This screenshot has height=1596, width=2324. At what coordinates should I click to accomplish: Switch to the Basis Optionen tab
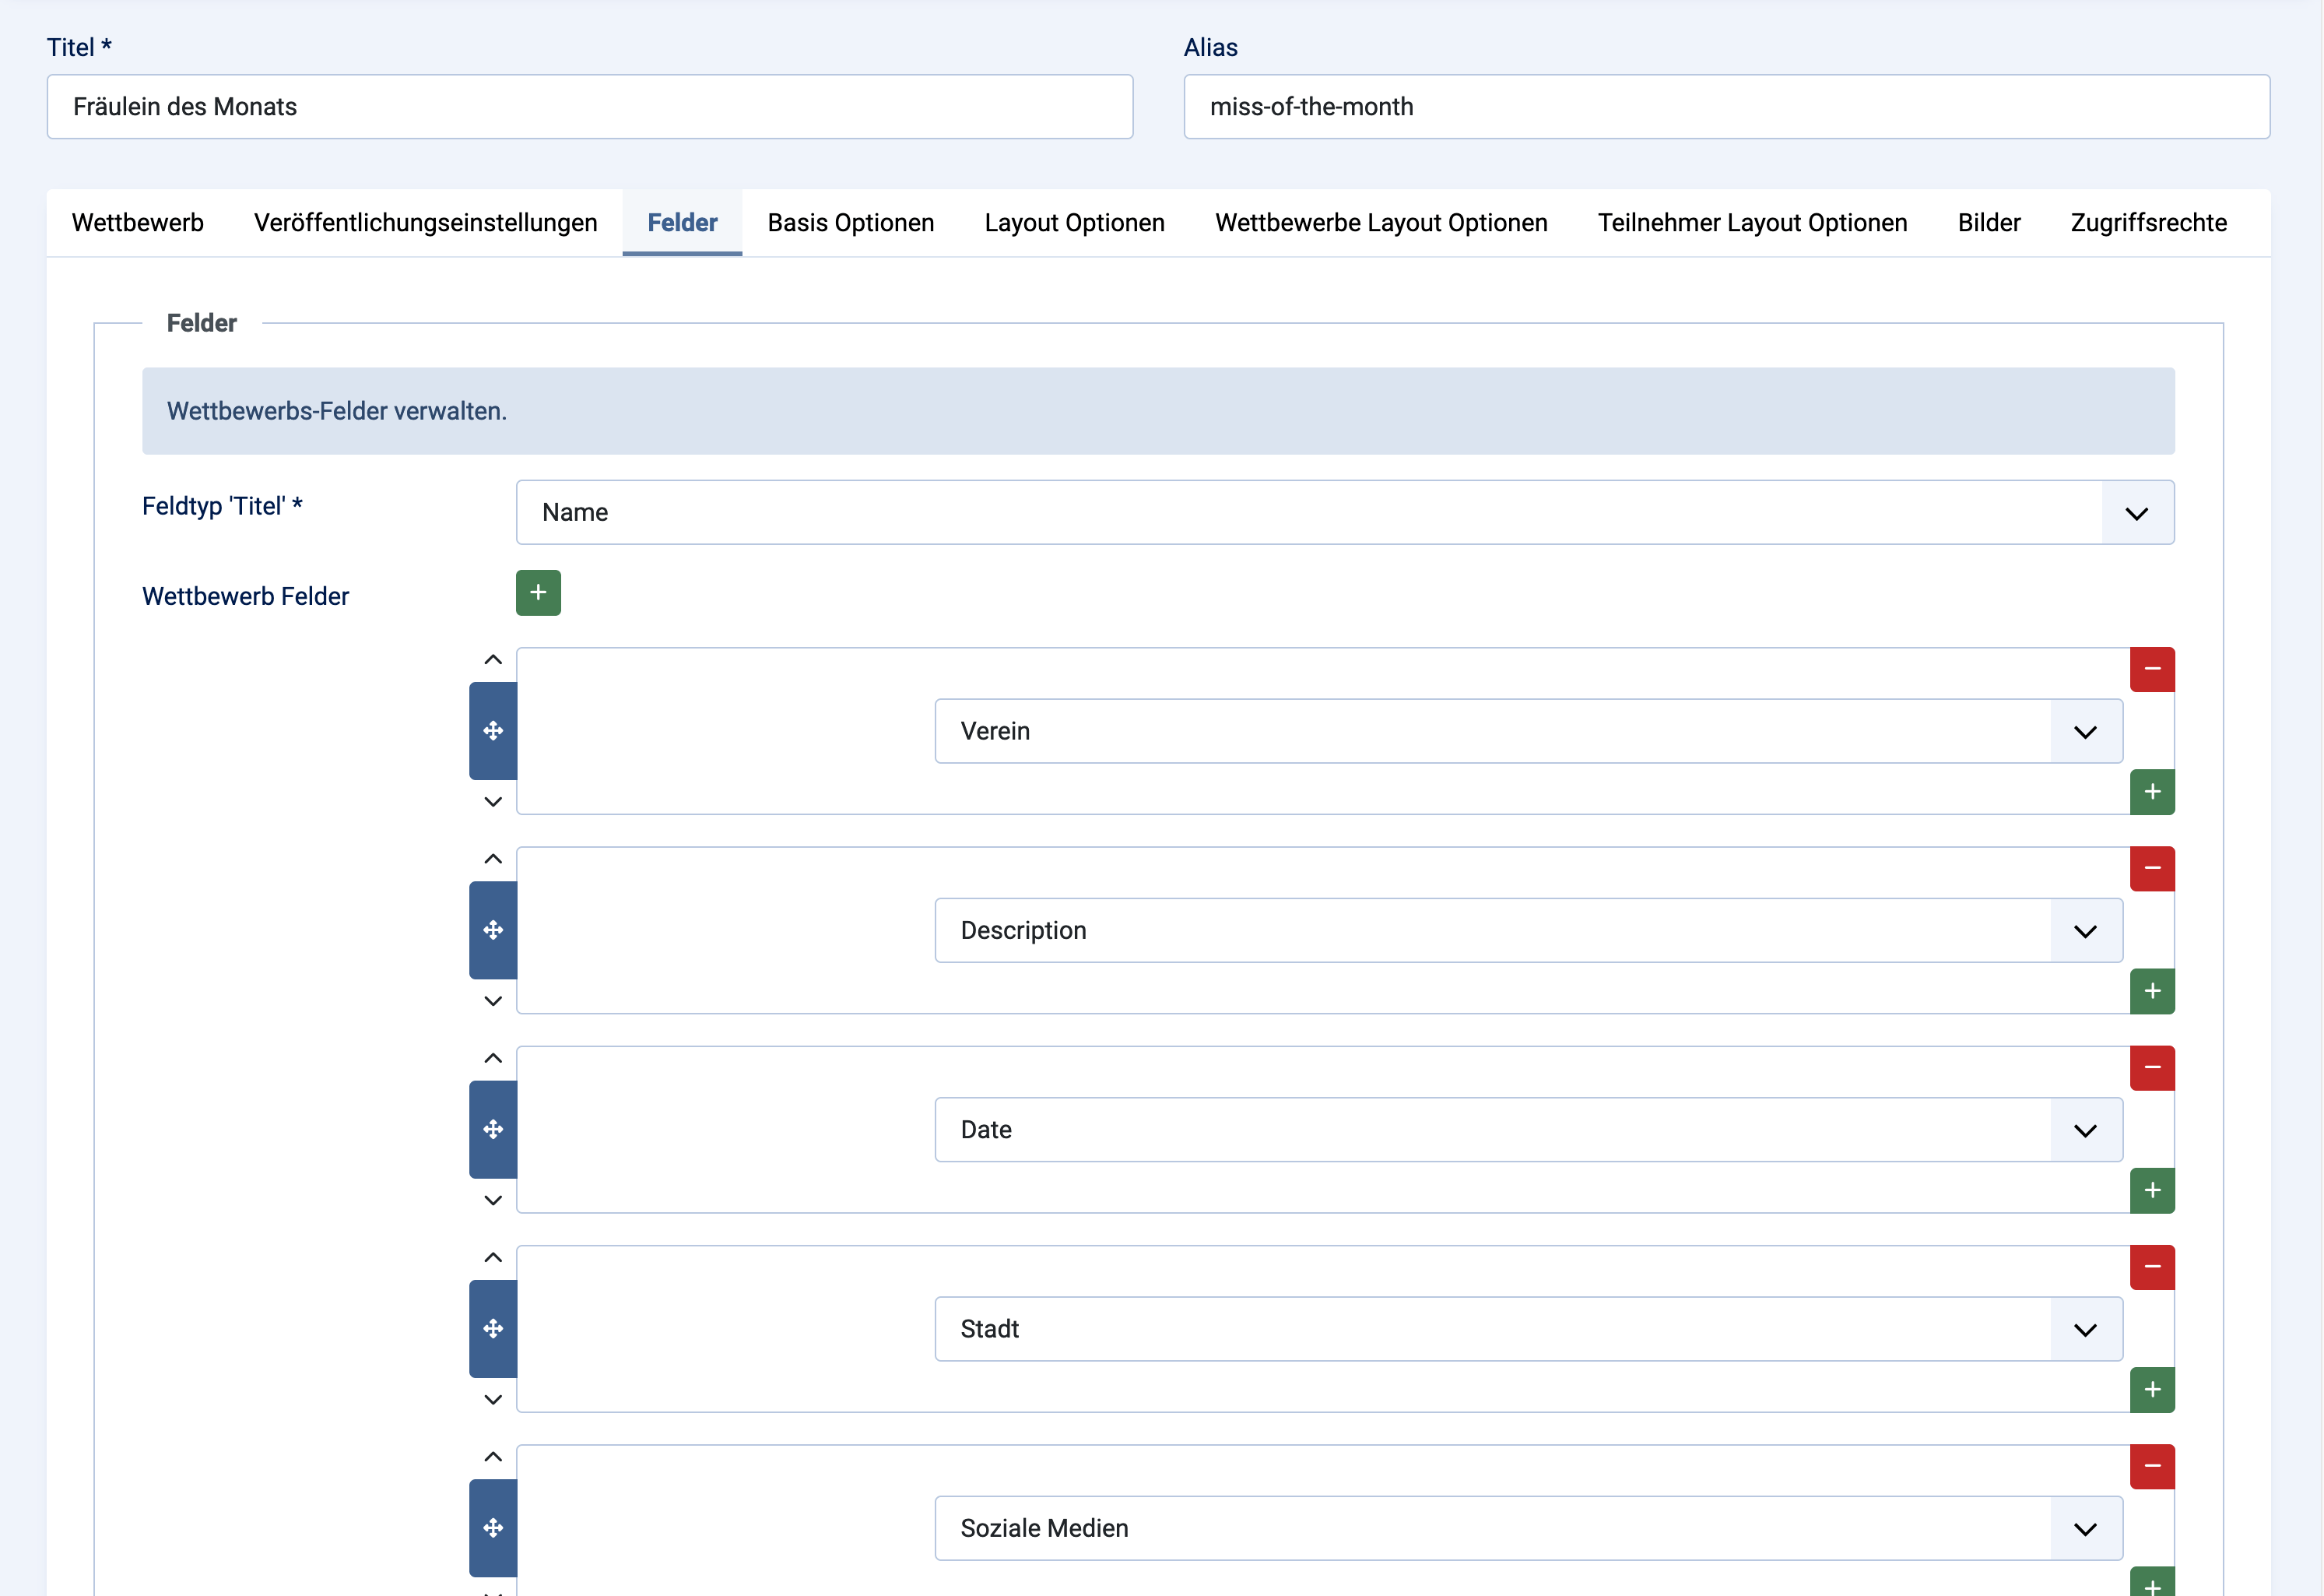pyautogui.click(x=850, y=222)
